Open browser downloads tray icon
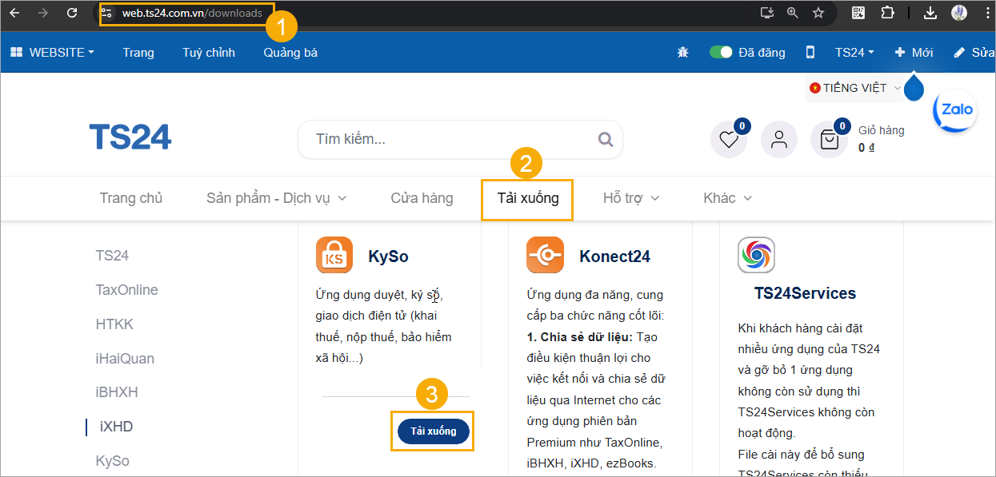This screenshot has width=996, height=477. (x=930, y=13)
